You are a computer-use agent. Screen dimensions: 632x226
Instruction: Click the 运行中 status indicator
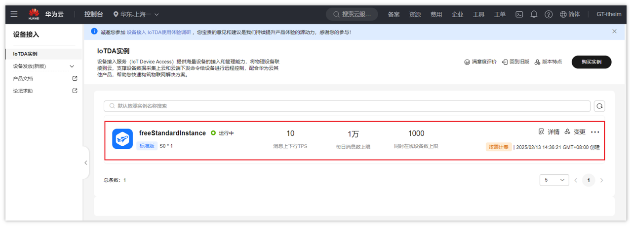(x=222, y=133)
